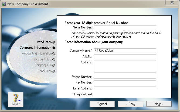
Task: Click the Phone Number input field
Action: click(125, 77)
